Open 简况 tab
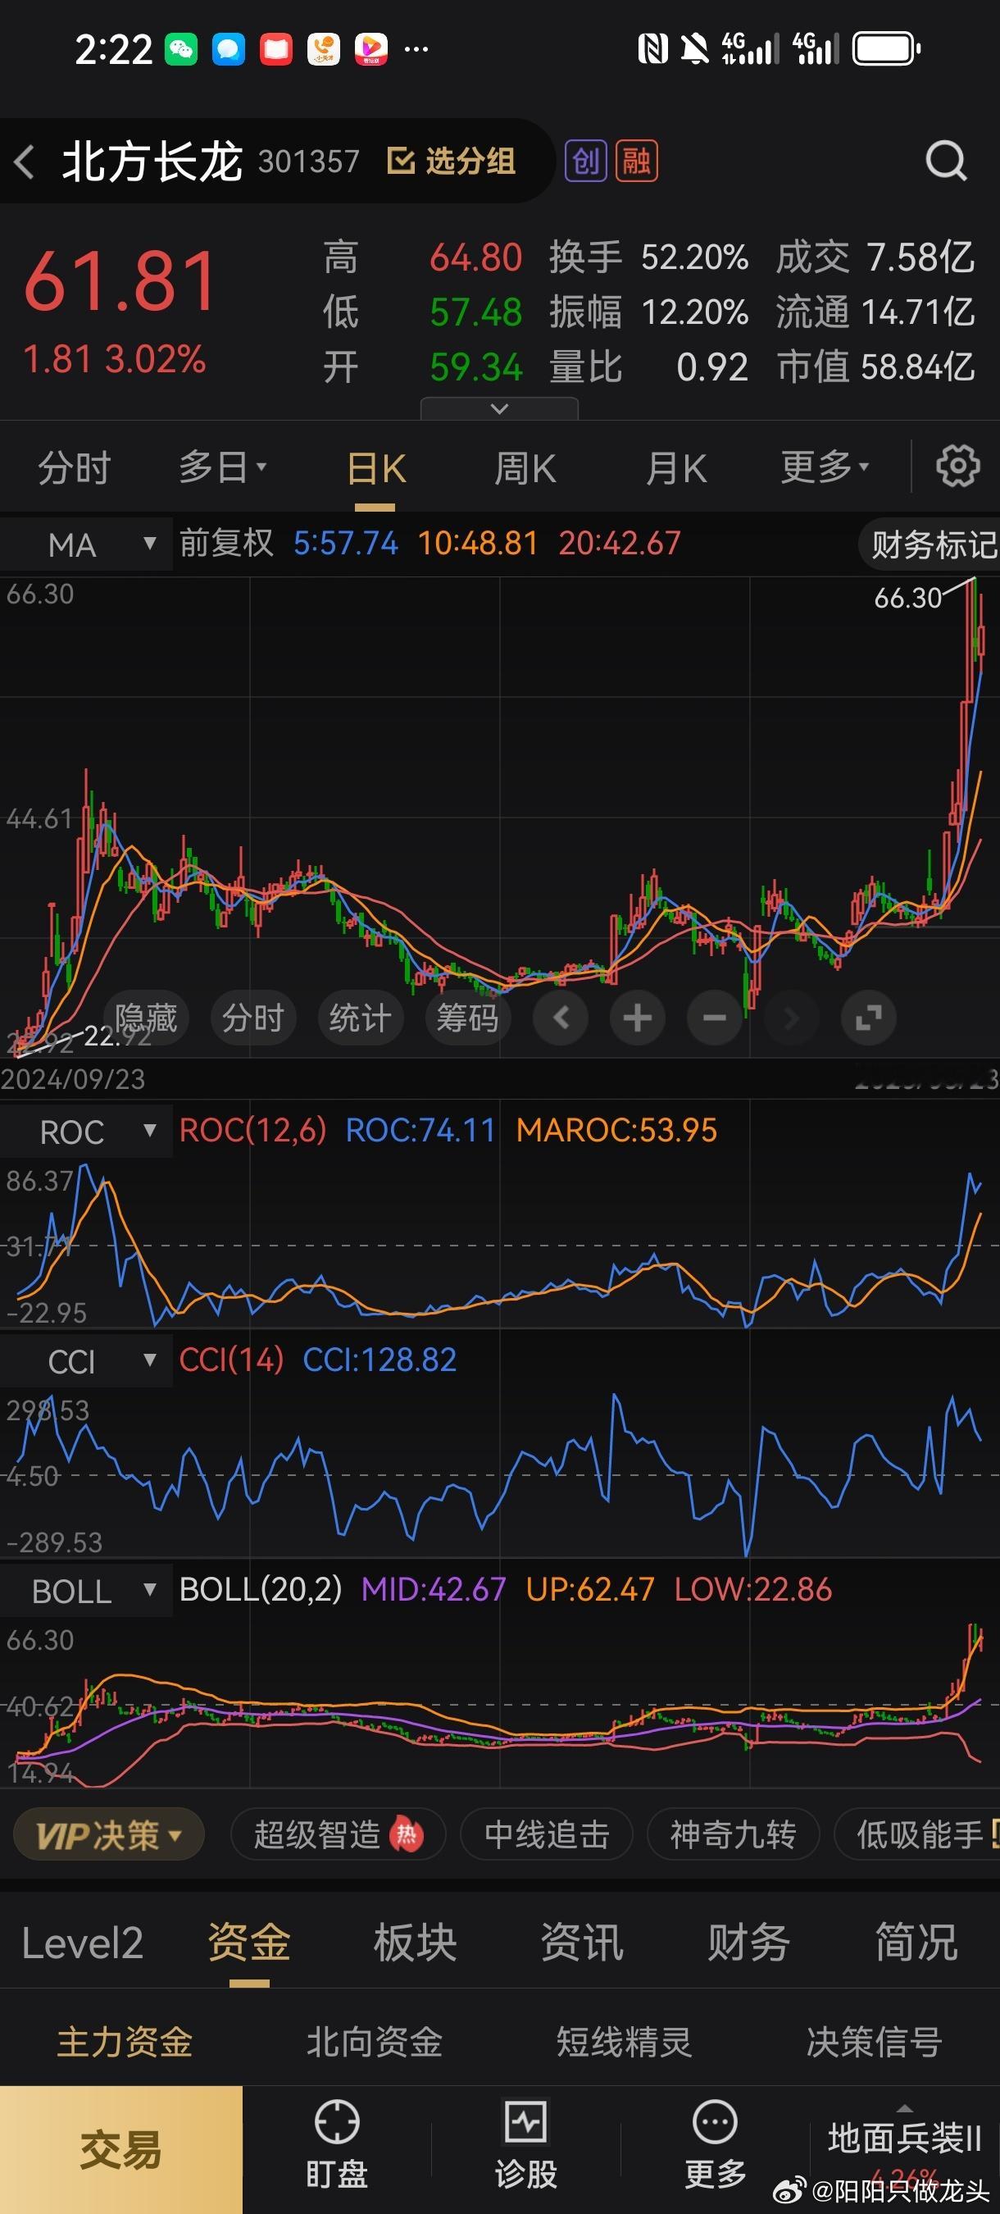 916,1943
